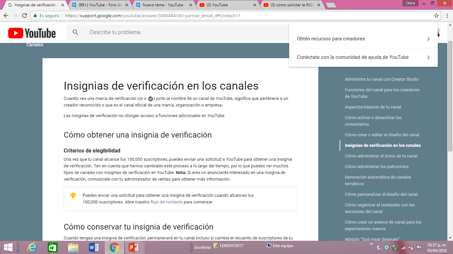Select 'Conéctate con la comunidad de ayuda de YouTube'
Image resolution: width=453 pixels, height=254 pixels.
point(363,57)
